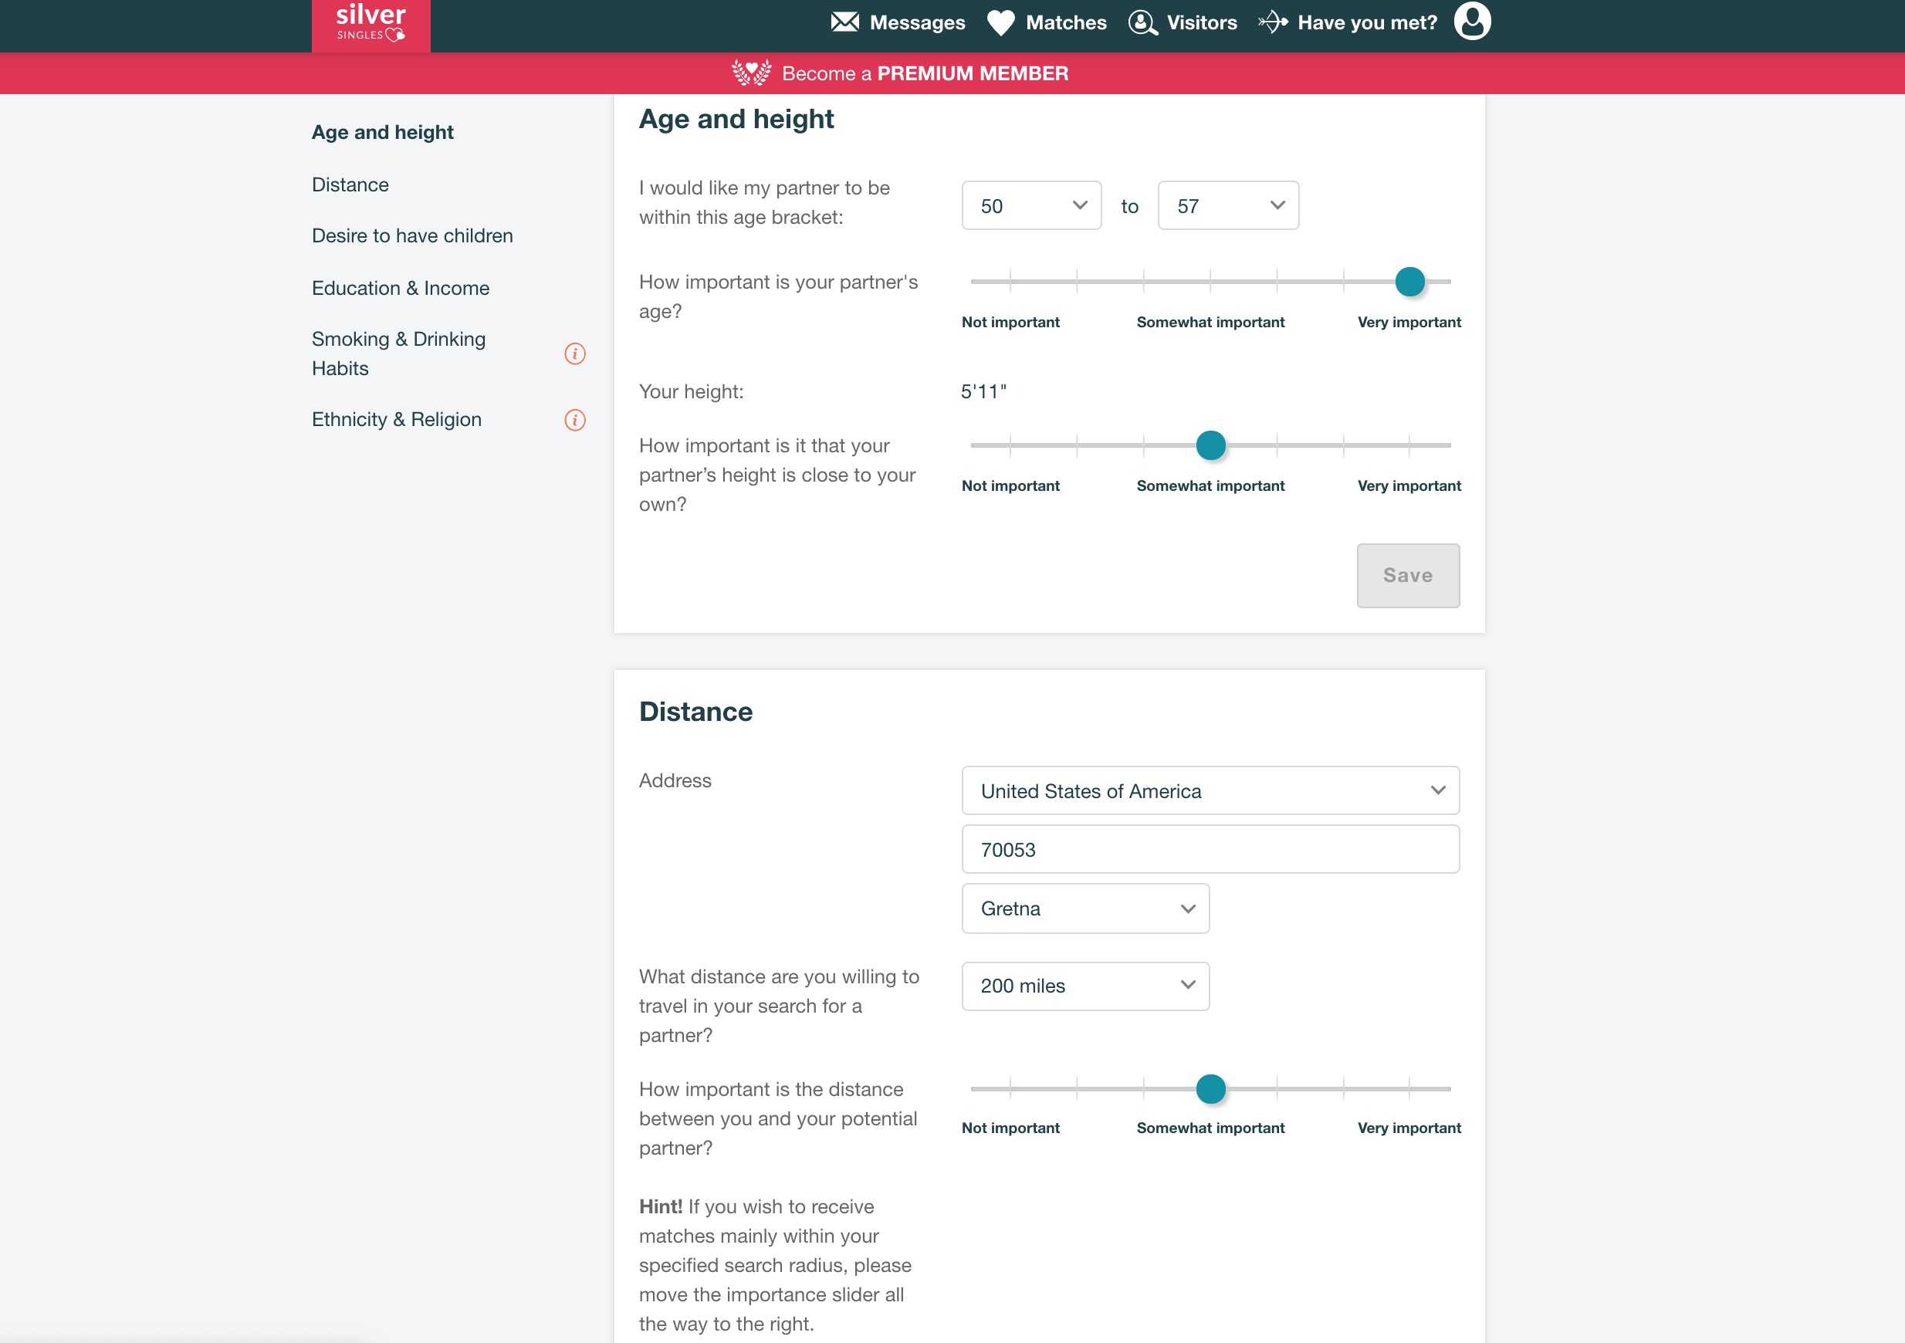Click the SilverSingles logo
The image size is (1905, 1343).
[x=371, y=25]
